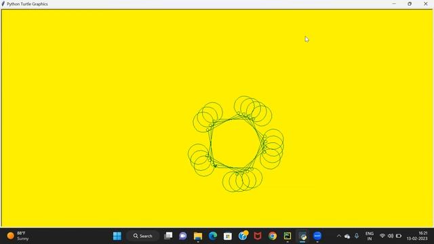Open File Explorer from the taskbar
Screen dimensions: 434x244
pyautogui.click(x=198, y=236)
